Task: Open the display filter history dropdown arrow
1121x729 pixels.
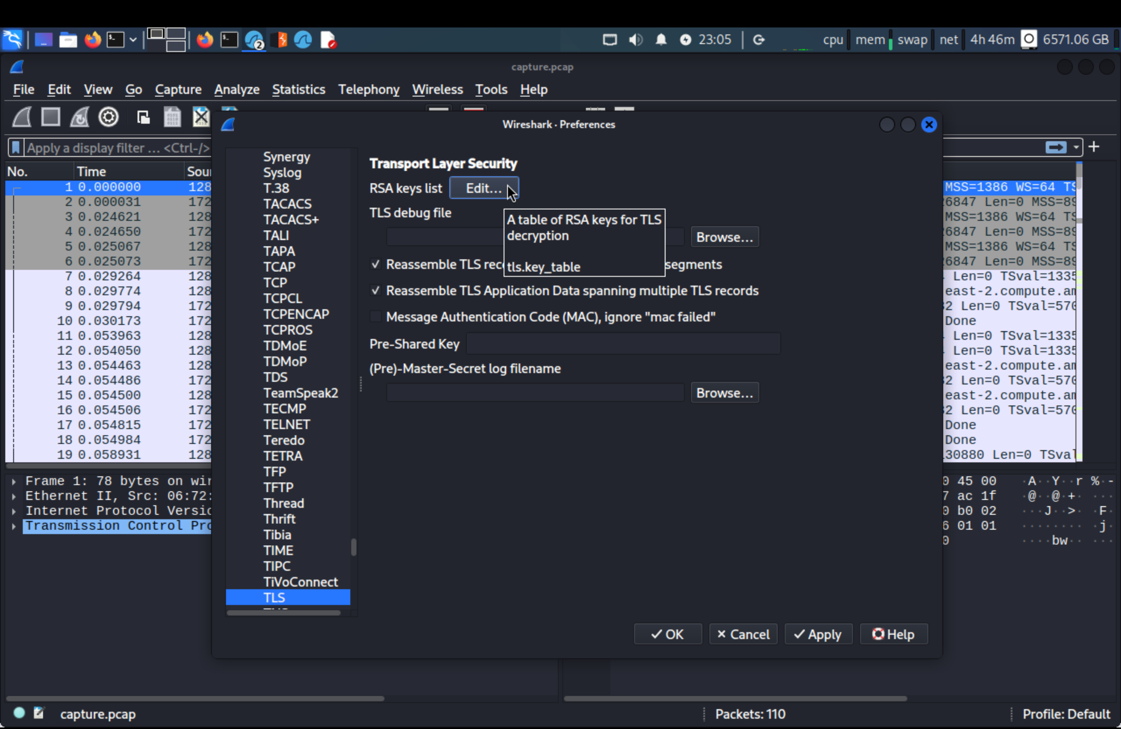Action: (1076, 148)
